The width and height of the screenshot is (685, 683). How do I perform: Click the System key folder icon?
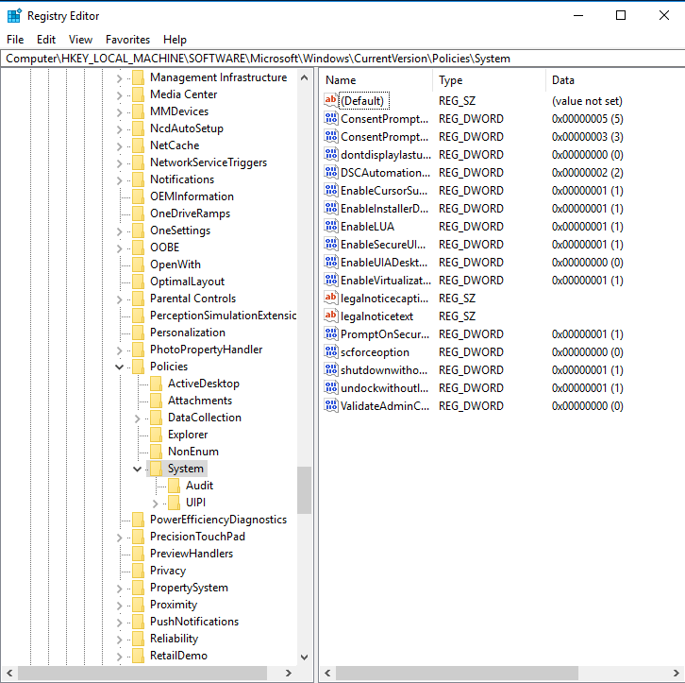(x=156, y=469)
